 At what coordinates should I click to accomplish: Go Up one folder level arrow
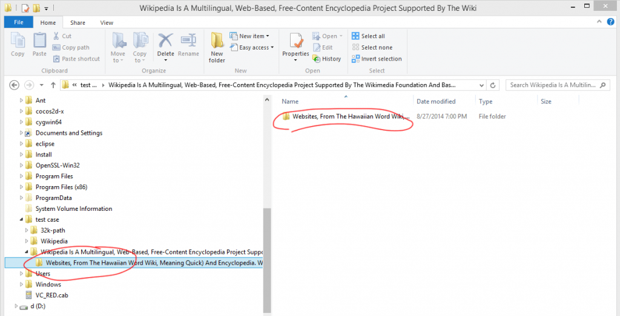pos(53,85)
